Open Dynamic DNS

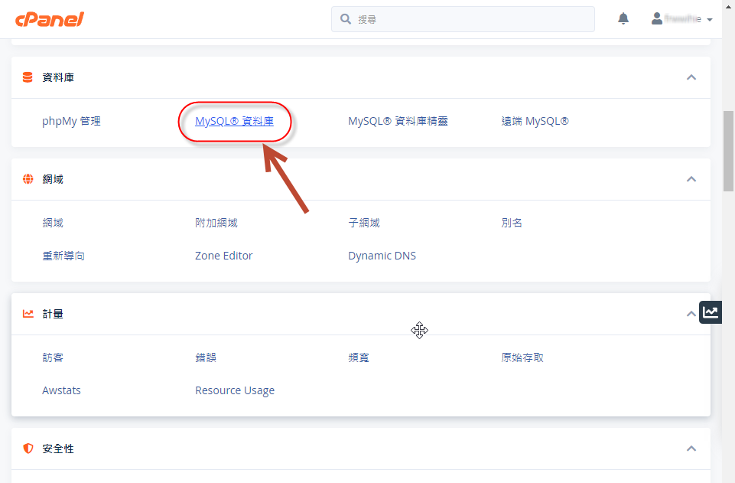382,256
